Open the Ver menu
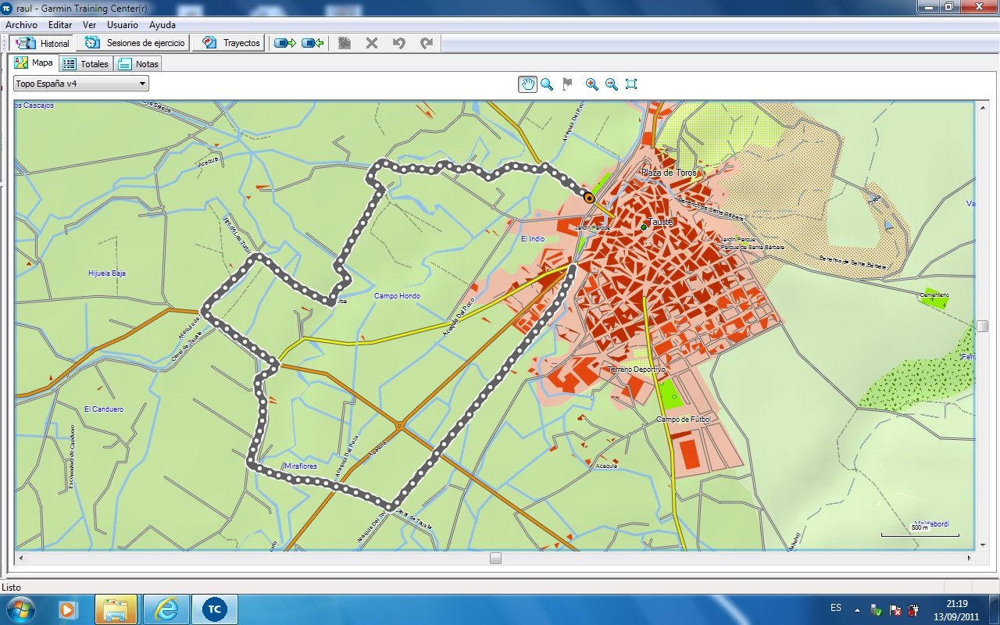Image resolution: width=1000 pixels, height=625 pixels. pos(89,25)
